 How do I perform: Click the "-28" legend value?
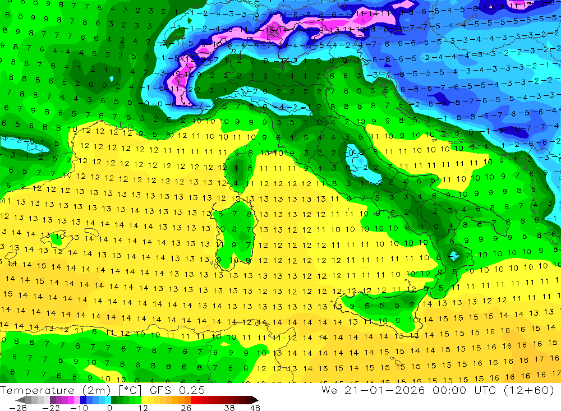pos(18,408)
